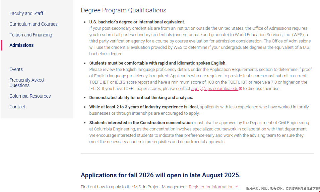Click the external-link icon after Register for information
This screenshot has height=192, width=320.
[x=236, y=187]
